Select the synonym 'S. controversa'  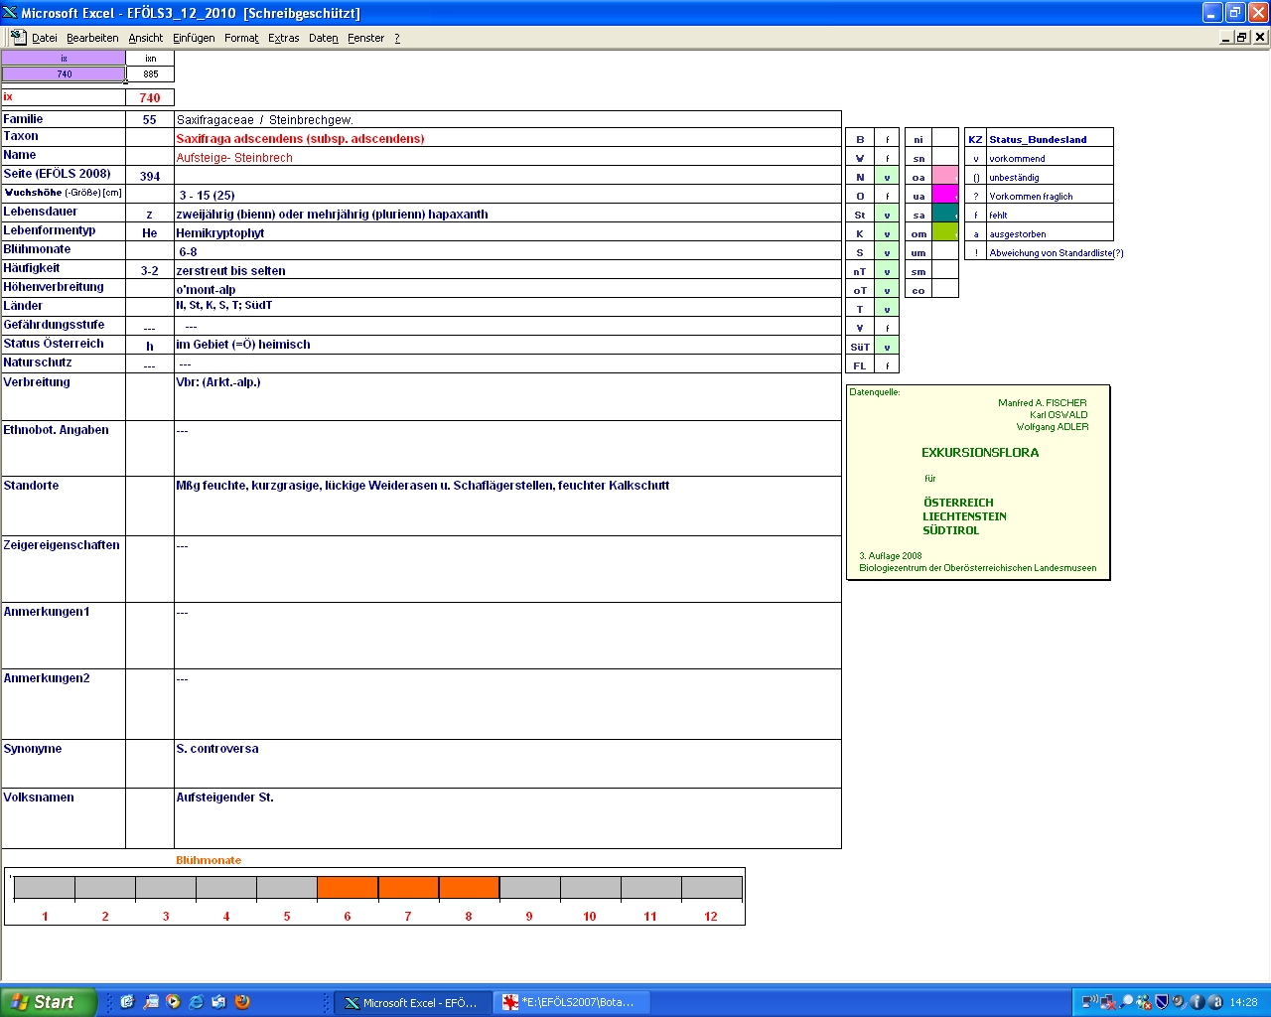click(217, 748)
